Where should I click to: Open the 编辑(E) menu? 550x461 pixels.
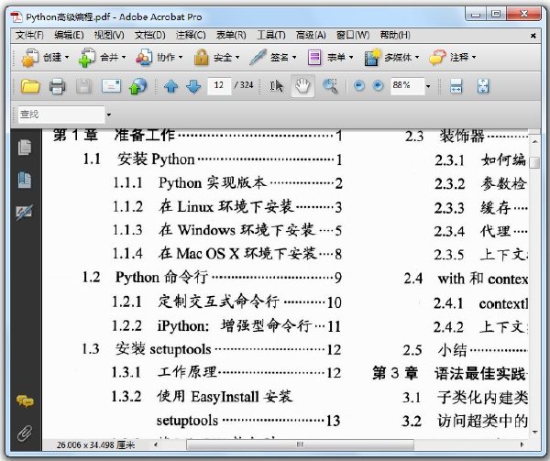point(69,35)
